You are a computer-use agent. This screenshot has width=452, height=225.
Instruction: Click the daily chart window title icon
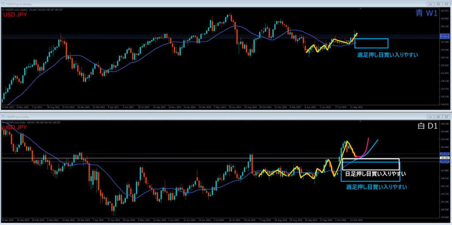(x=4, y=116)
